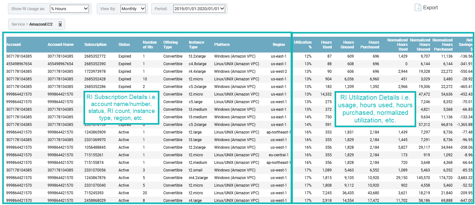Click the m4.2xlarge instance type cell

(x=198, y=178)
